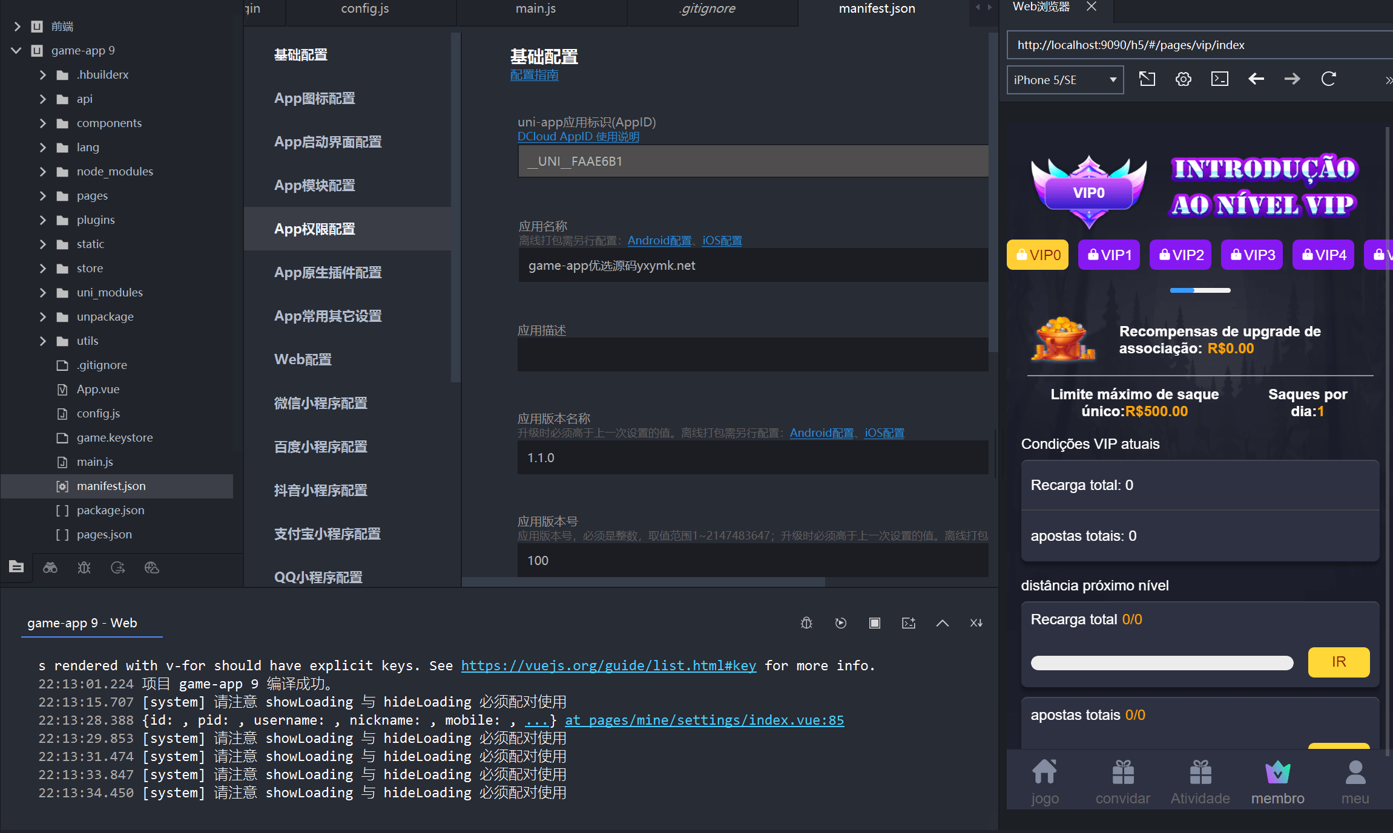1393x833 pixels.
Task: Click the yellow IR button for Recarga total
Action: (x=1339, y=662)
